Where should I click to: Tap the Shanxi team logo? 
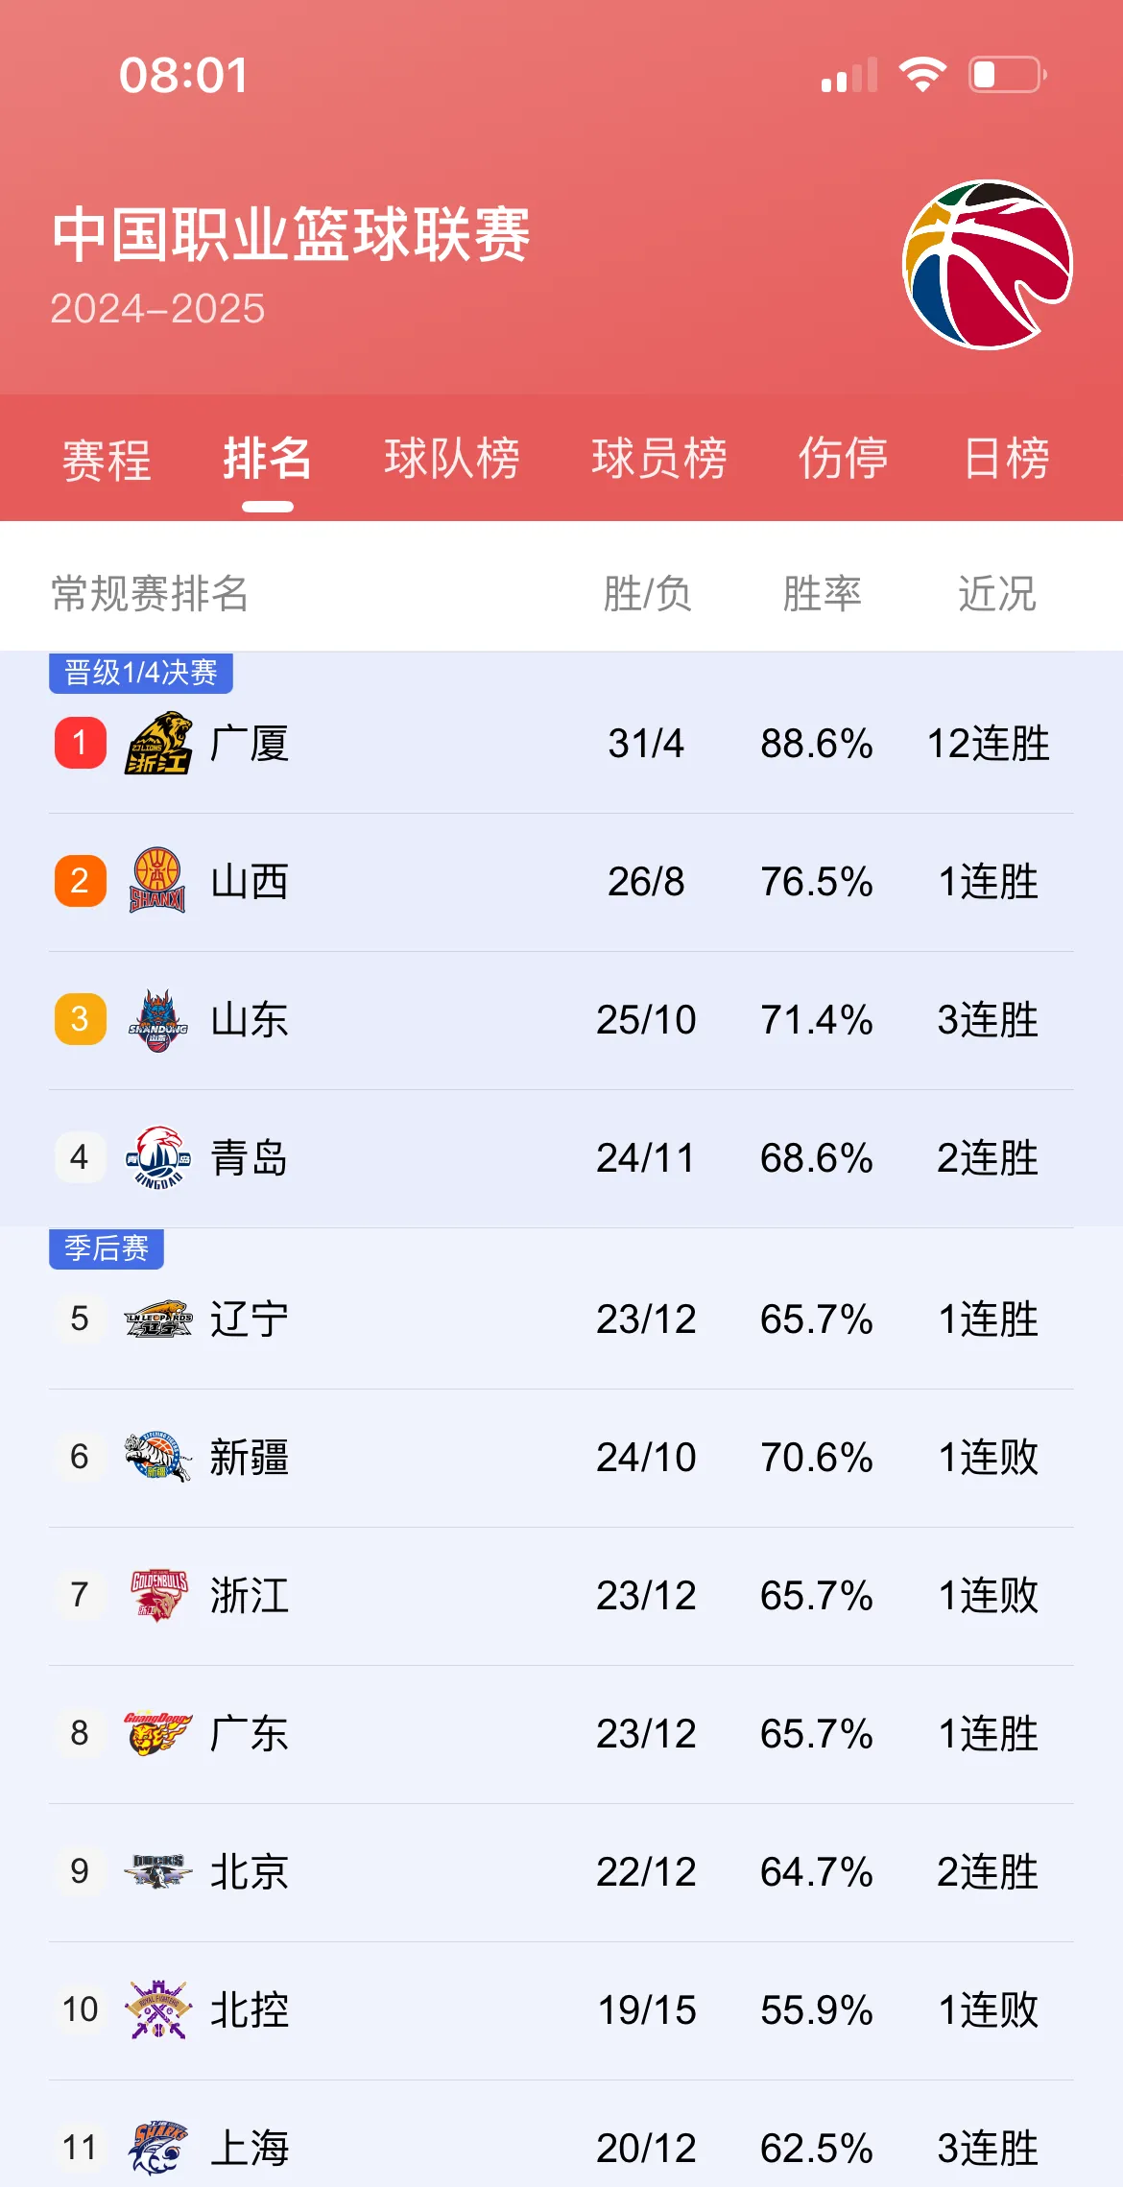157,881
